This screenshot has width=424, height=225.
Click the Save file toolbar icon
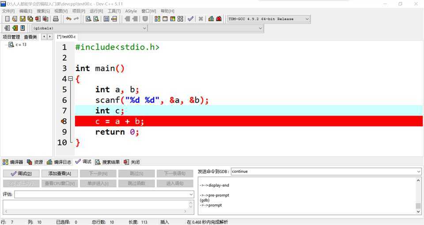(23, 19)
